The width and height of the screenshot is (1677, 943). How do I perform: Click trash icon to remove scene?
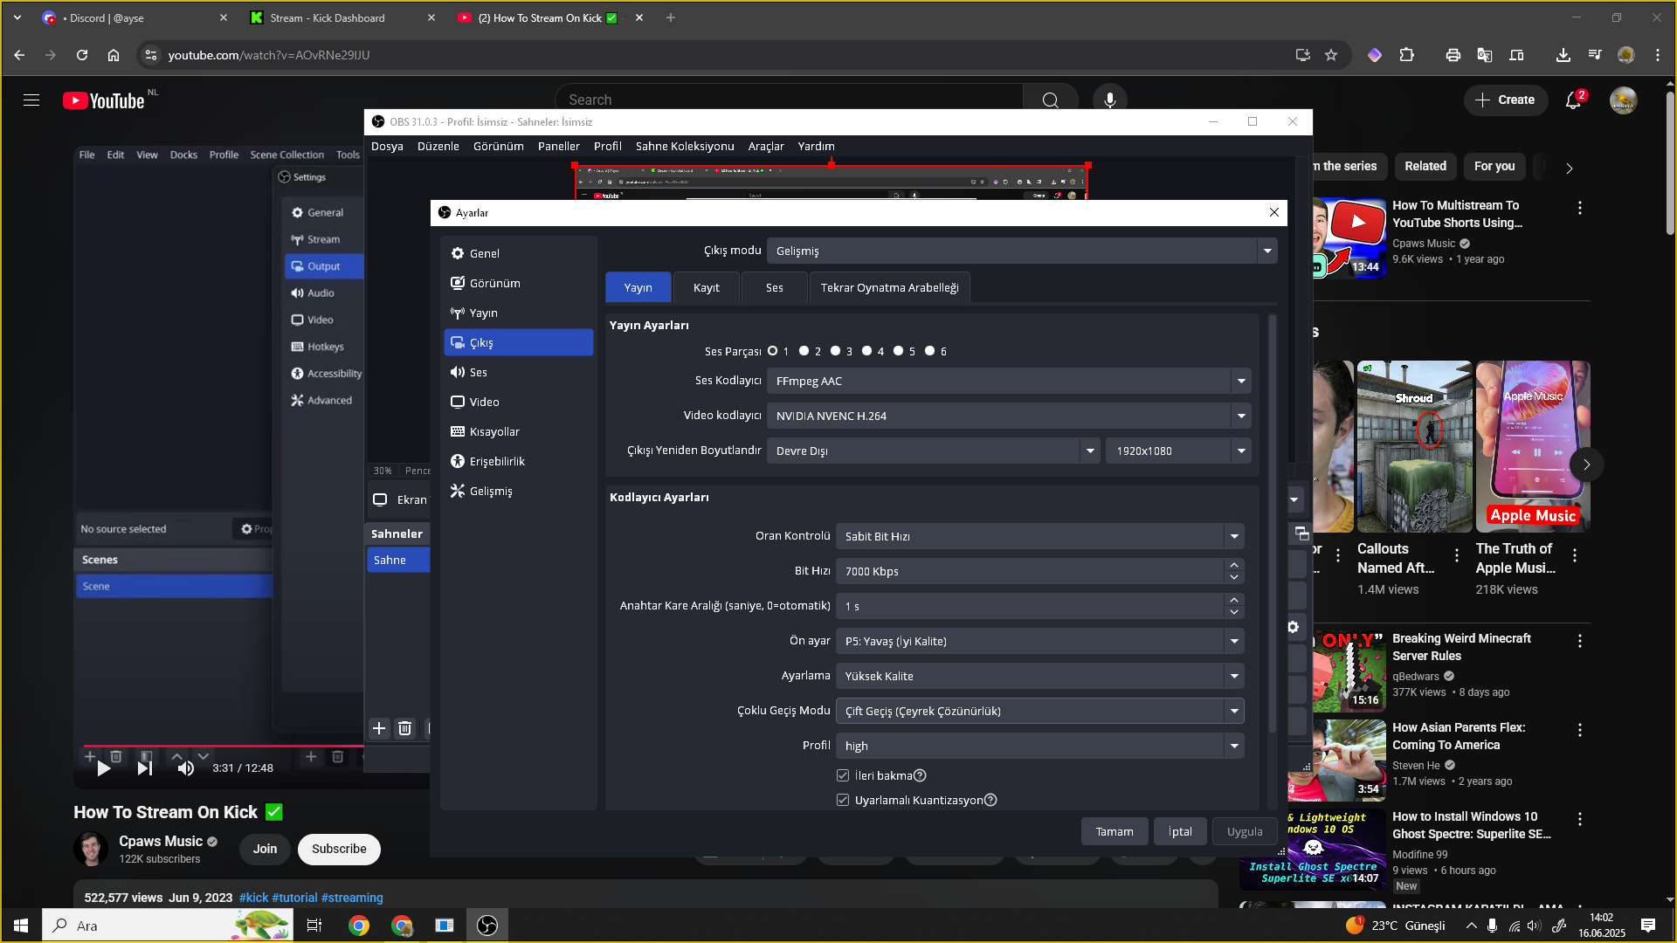pos(404,728)
